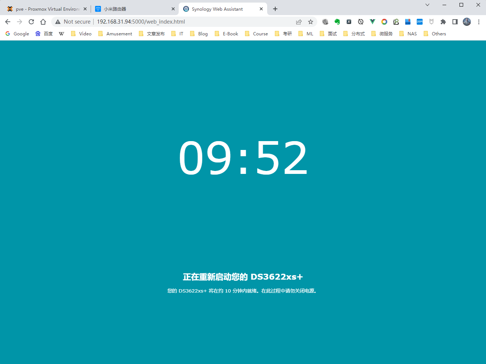The height and width of the screenshot is (364, 486).
Task: Open the NAS bookmarks folder
Action: pos(408,34)
